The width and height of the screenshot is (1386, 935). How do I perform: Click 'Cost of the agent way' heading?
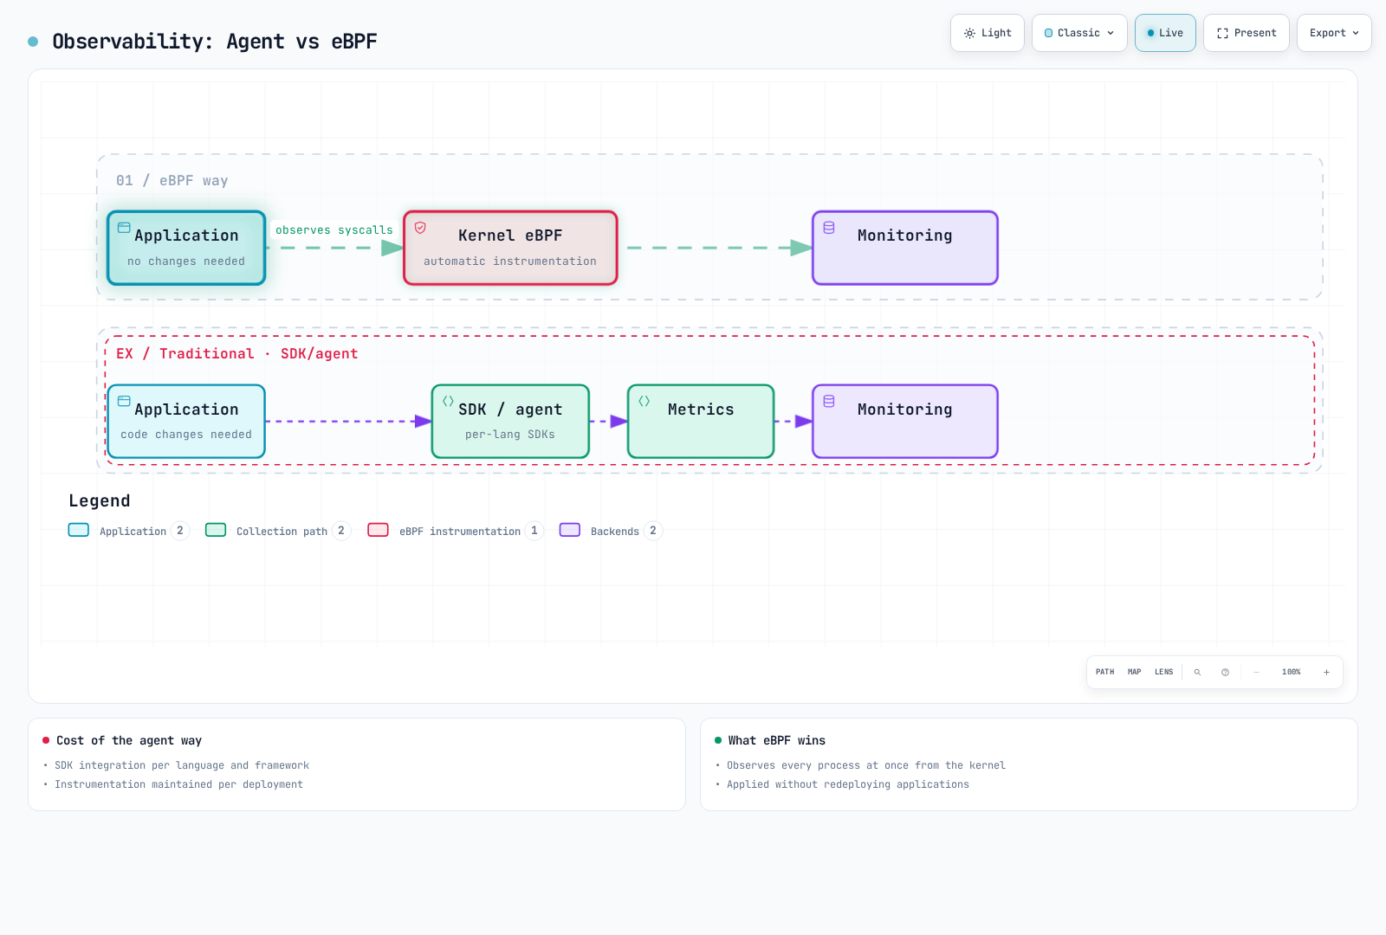click(129, 740)
